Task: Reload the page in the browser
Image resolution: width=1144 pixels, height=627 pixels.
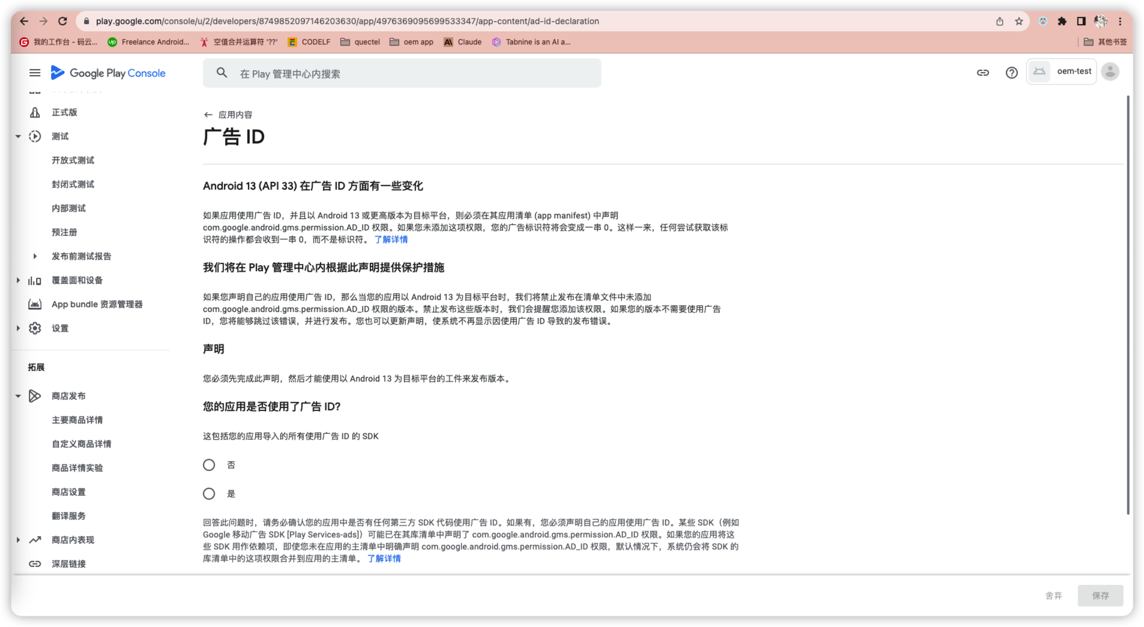Action: tap(62, 21)
